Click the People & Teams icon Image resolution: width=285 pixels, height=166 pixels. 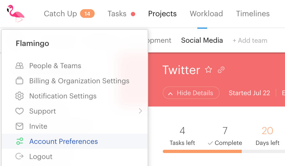tap(19, 66)
